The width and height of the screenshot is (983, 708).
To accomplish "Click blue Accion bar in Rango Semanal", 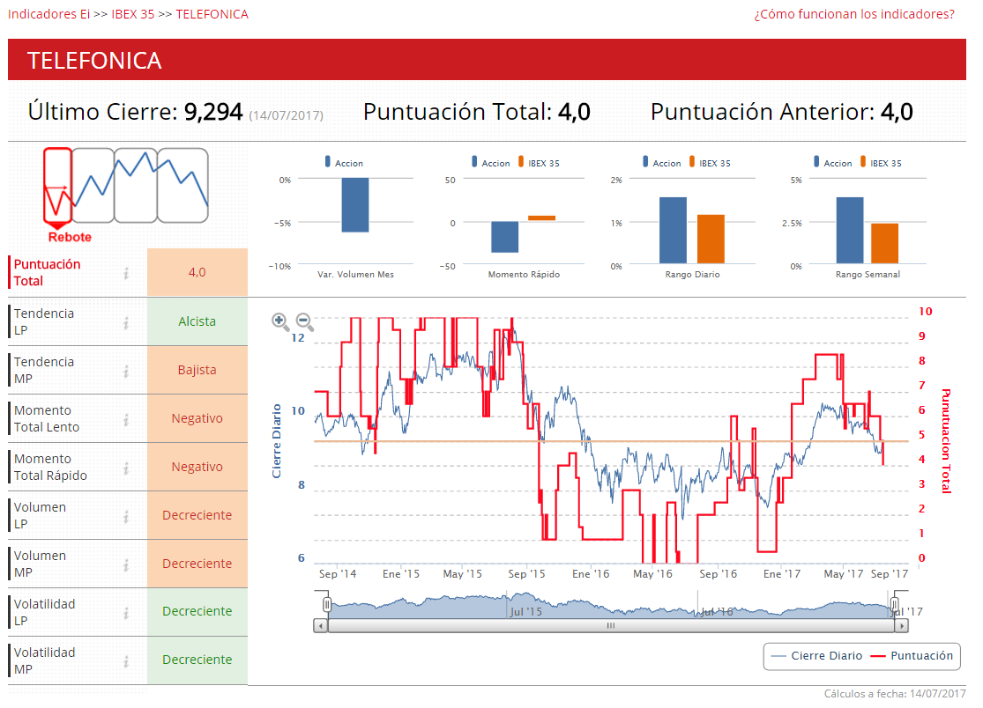I will (850, 231).
